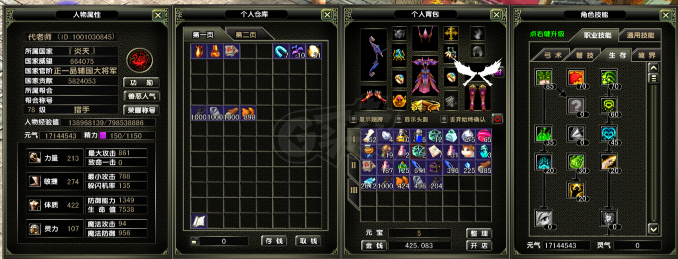Click the 整理 sort inventory button

click(478, 233)
